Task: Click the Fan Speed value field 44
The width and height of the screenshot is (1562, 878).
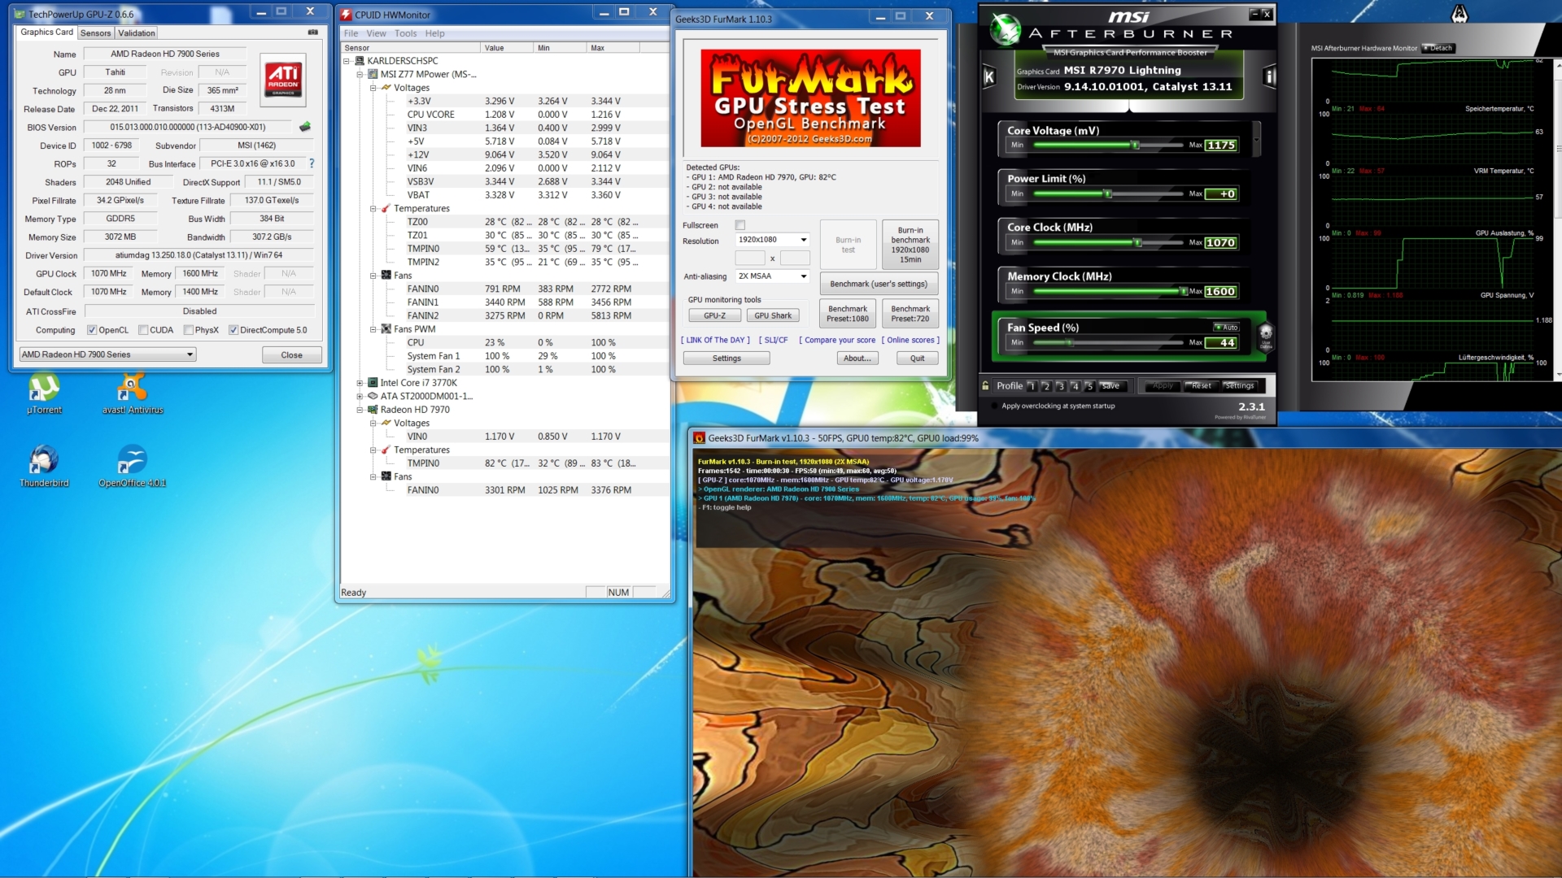Action: click(1221, 343)
